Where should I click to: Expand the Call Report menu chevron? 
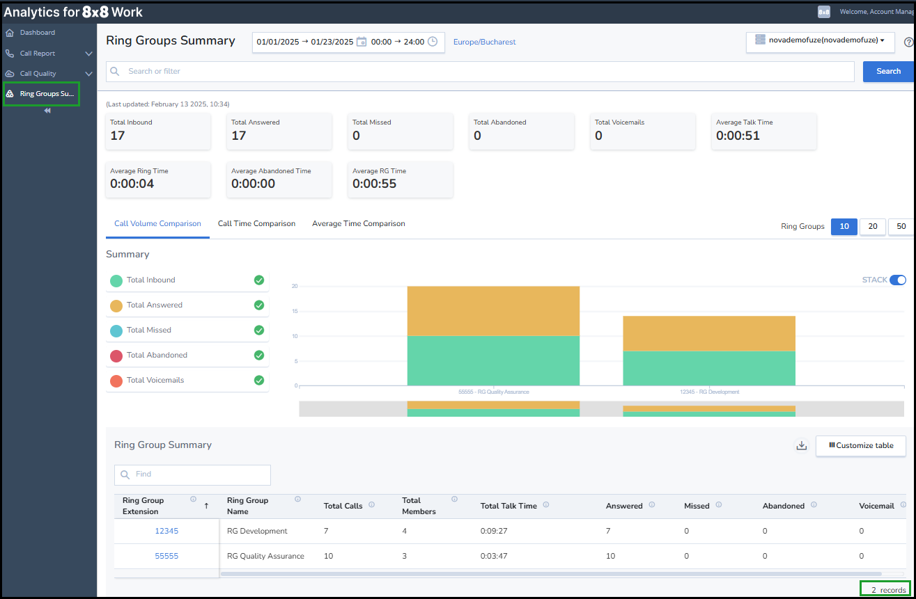[x=88, y=54]
